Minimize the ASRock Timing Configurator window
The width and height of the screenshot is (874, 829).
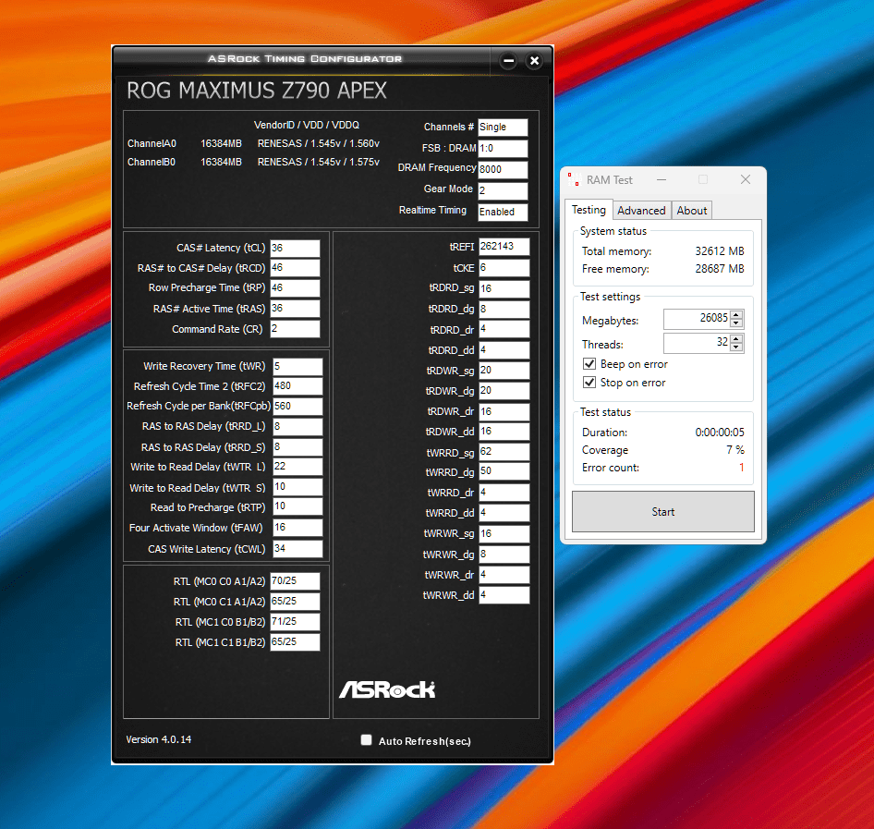coord(508,60)
